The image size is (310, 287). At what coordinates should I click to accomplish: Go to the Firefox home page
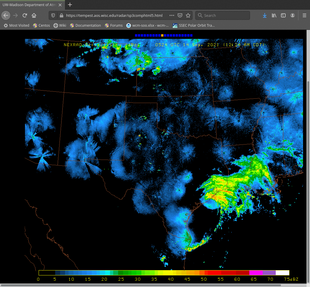(x=34, y=15)
